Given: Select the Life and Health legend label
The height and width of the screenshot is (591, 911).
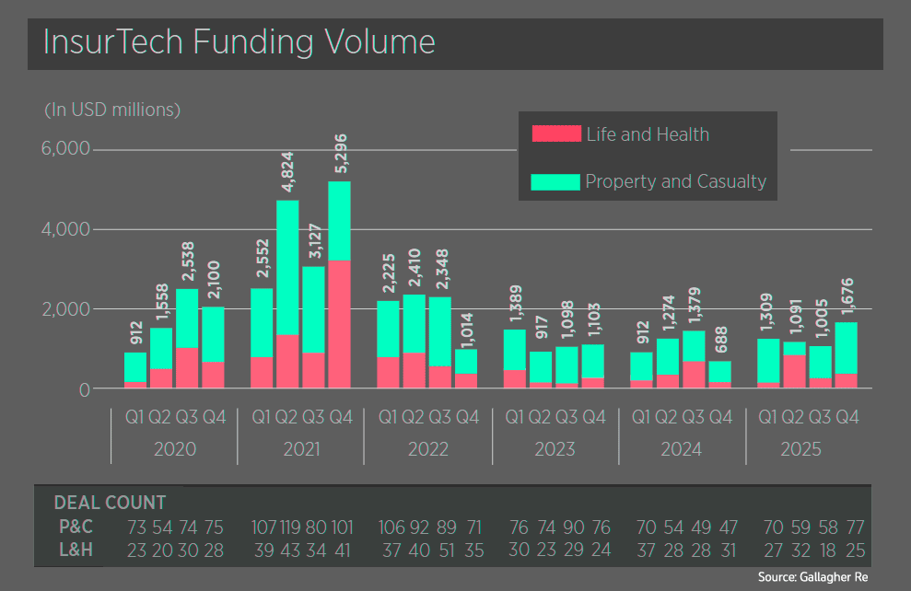Looking at the screenshot, I should [648, 134].
